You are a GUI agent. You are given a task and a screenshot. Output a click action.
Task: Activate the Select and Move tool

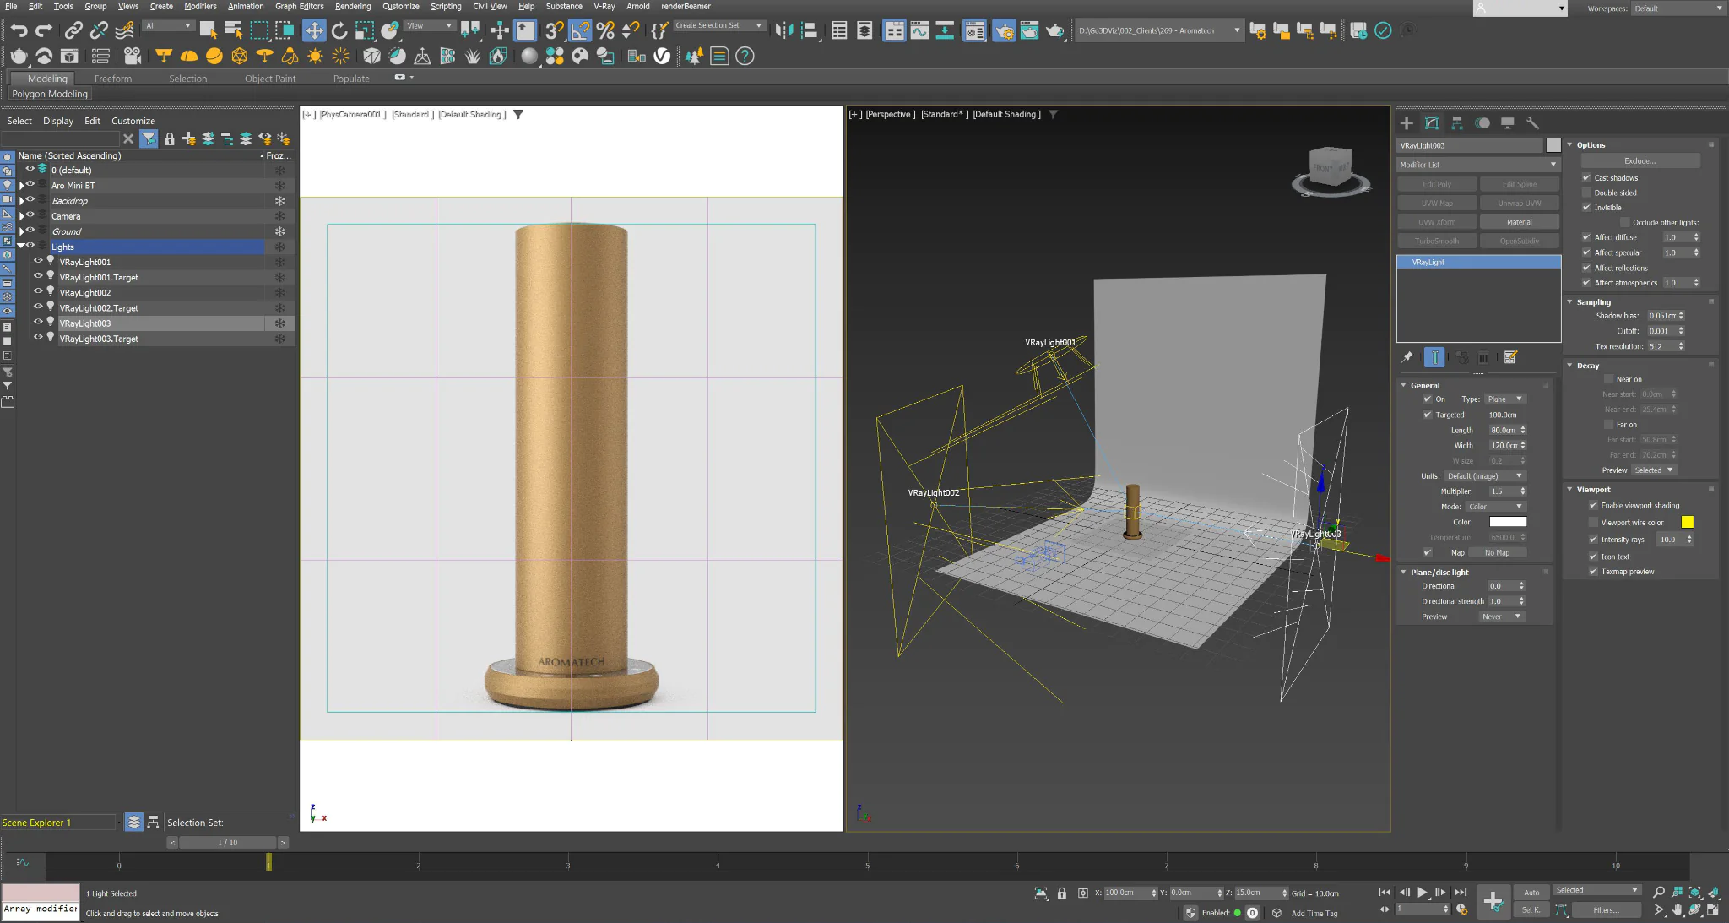click(x=313, y=31)
